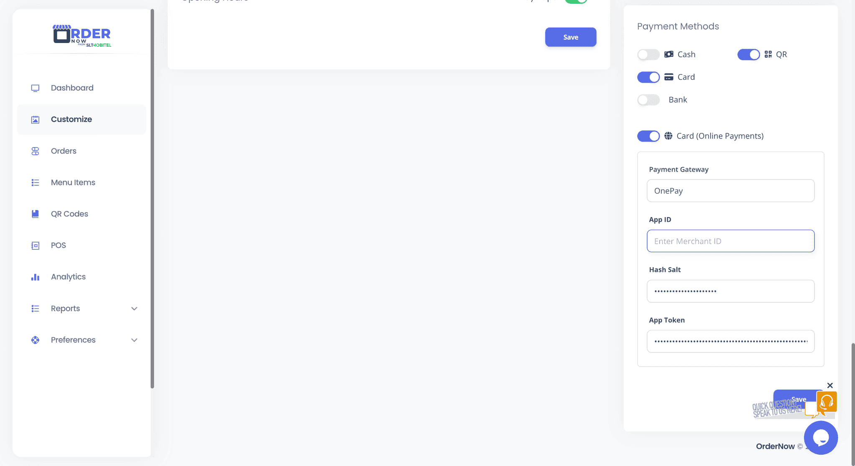Click the OrderNow logo
The width and height of the screenshot is (855, 466).
[82, 36]
